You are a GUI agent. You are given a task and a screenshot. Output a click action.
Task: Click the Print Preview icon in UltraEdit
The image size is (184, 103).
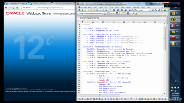click(103, 10)
